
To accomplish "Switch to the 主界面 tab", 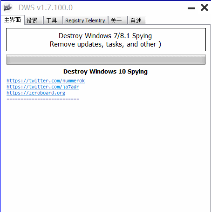I will coord(13,20).
